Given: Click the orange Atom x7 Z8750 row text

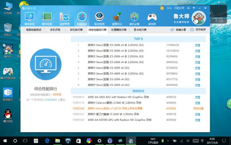Looking at the screenshot, I should 115,109.
